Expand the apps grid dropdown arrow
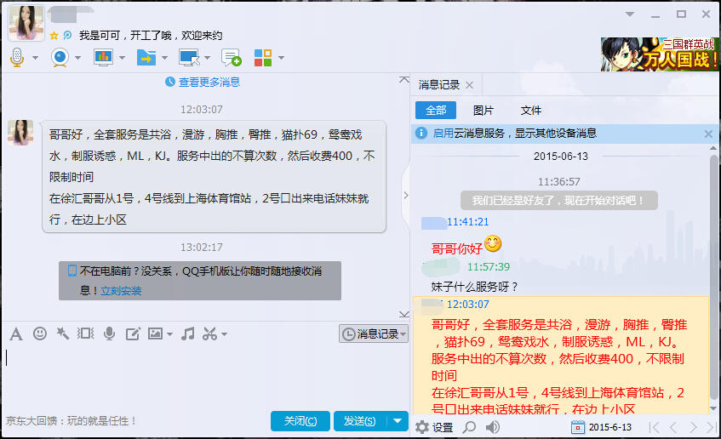The height and width of the screenshot is (439, 721). pos(281,58)
